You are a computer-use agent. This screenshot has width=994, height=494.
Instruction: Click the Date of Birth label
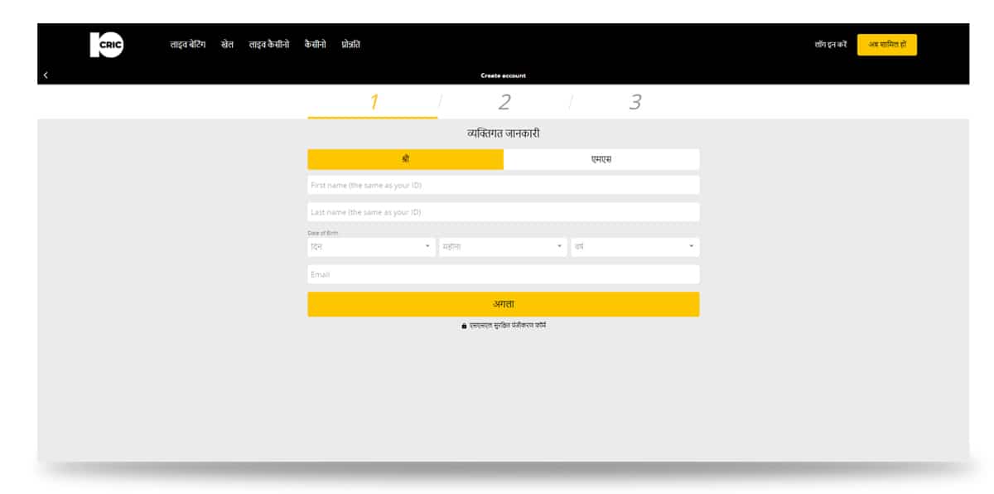pos(322,233)
